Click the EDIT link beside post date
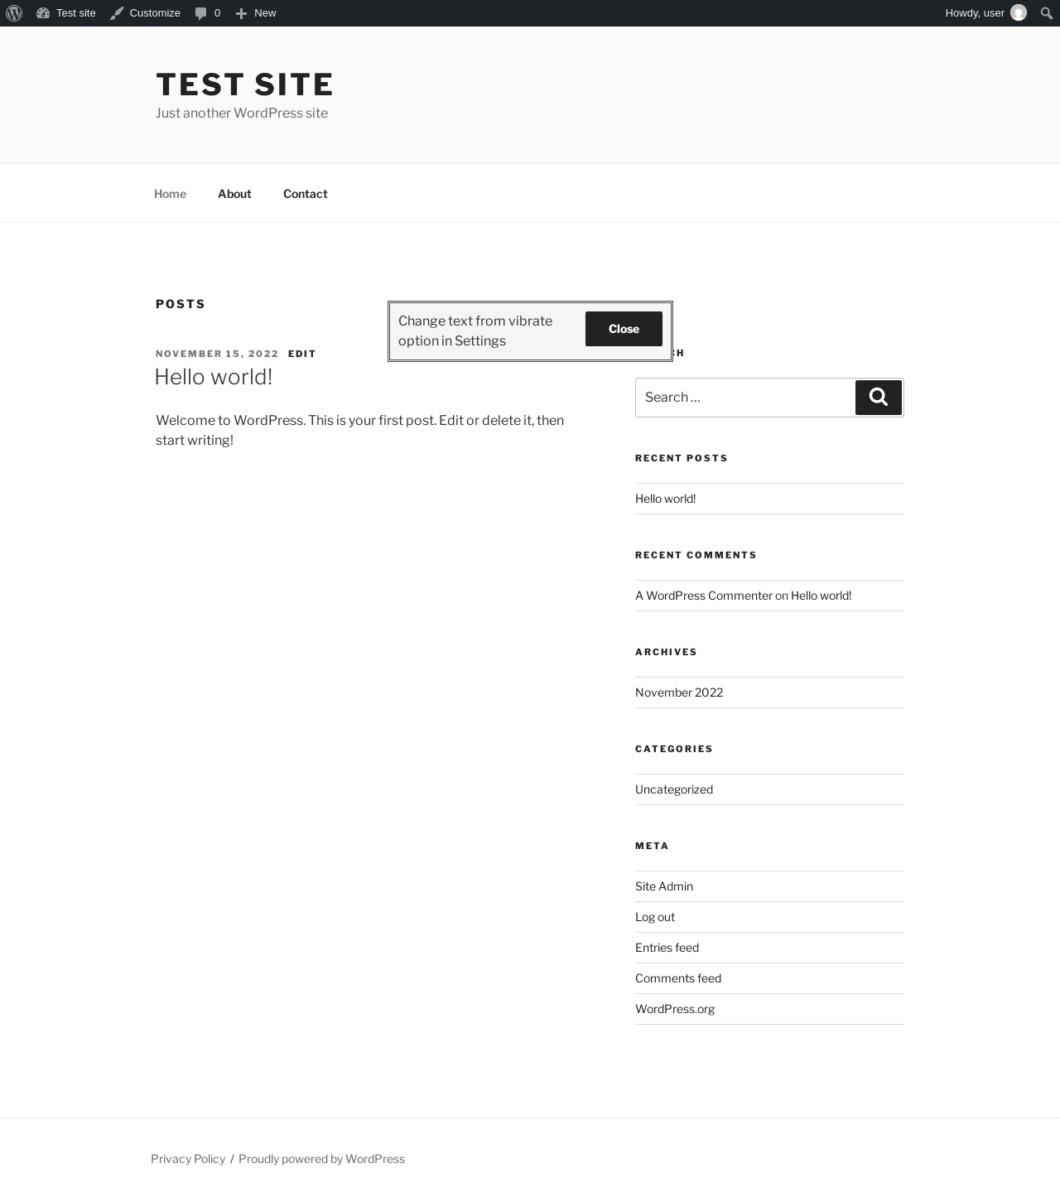The width and height of the screenshot is (1060, 1197). (302, 354)
